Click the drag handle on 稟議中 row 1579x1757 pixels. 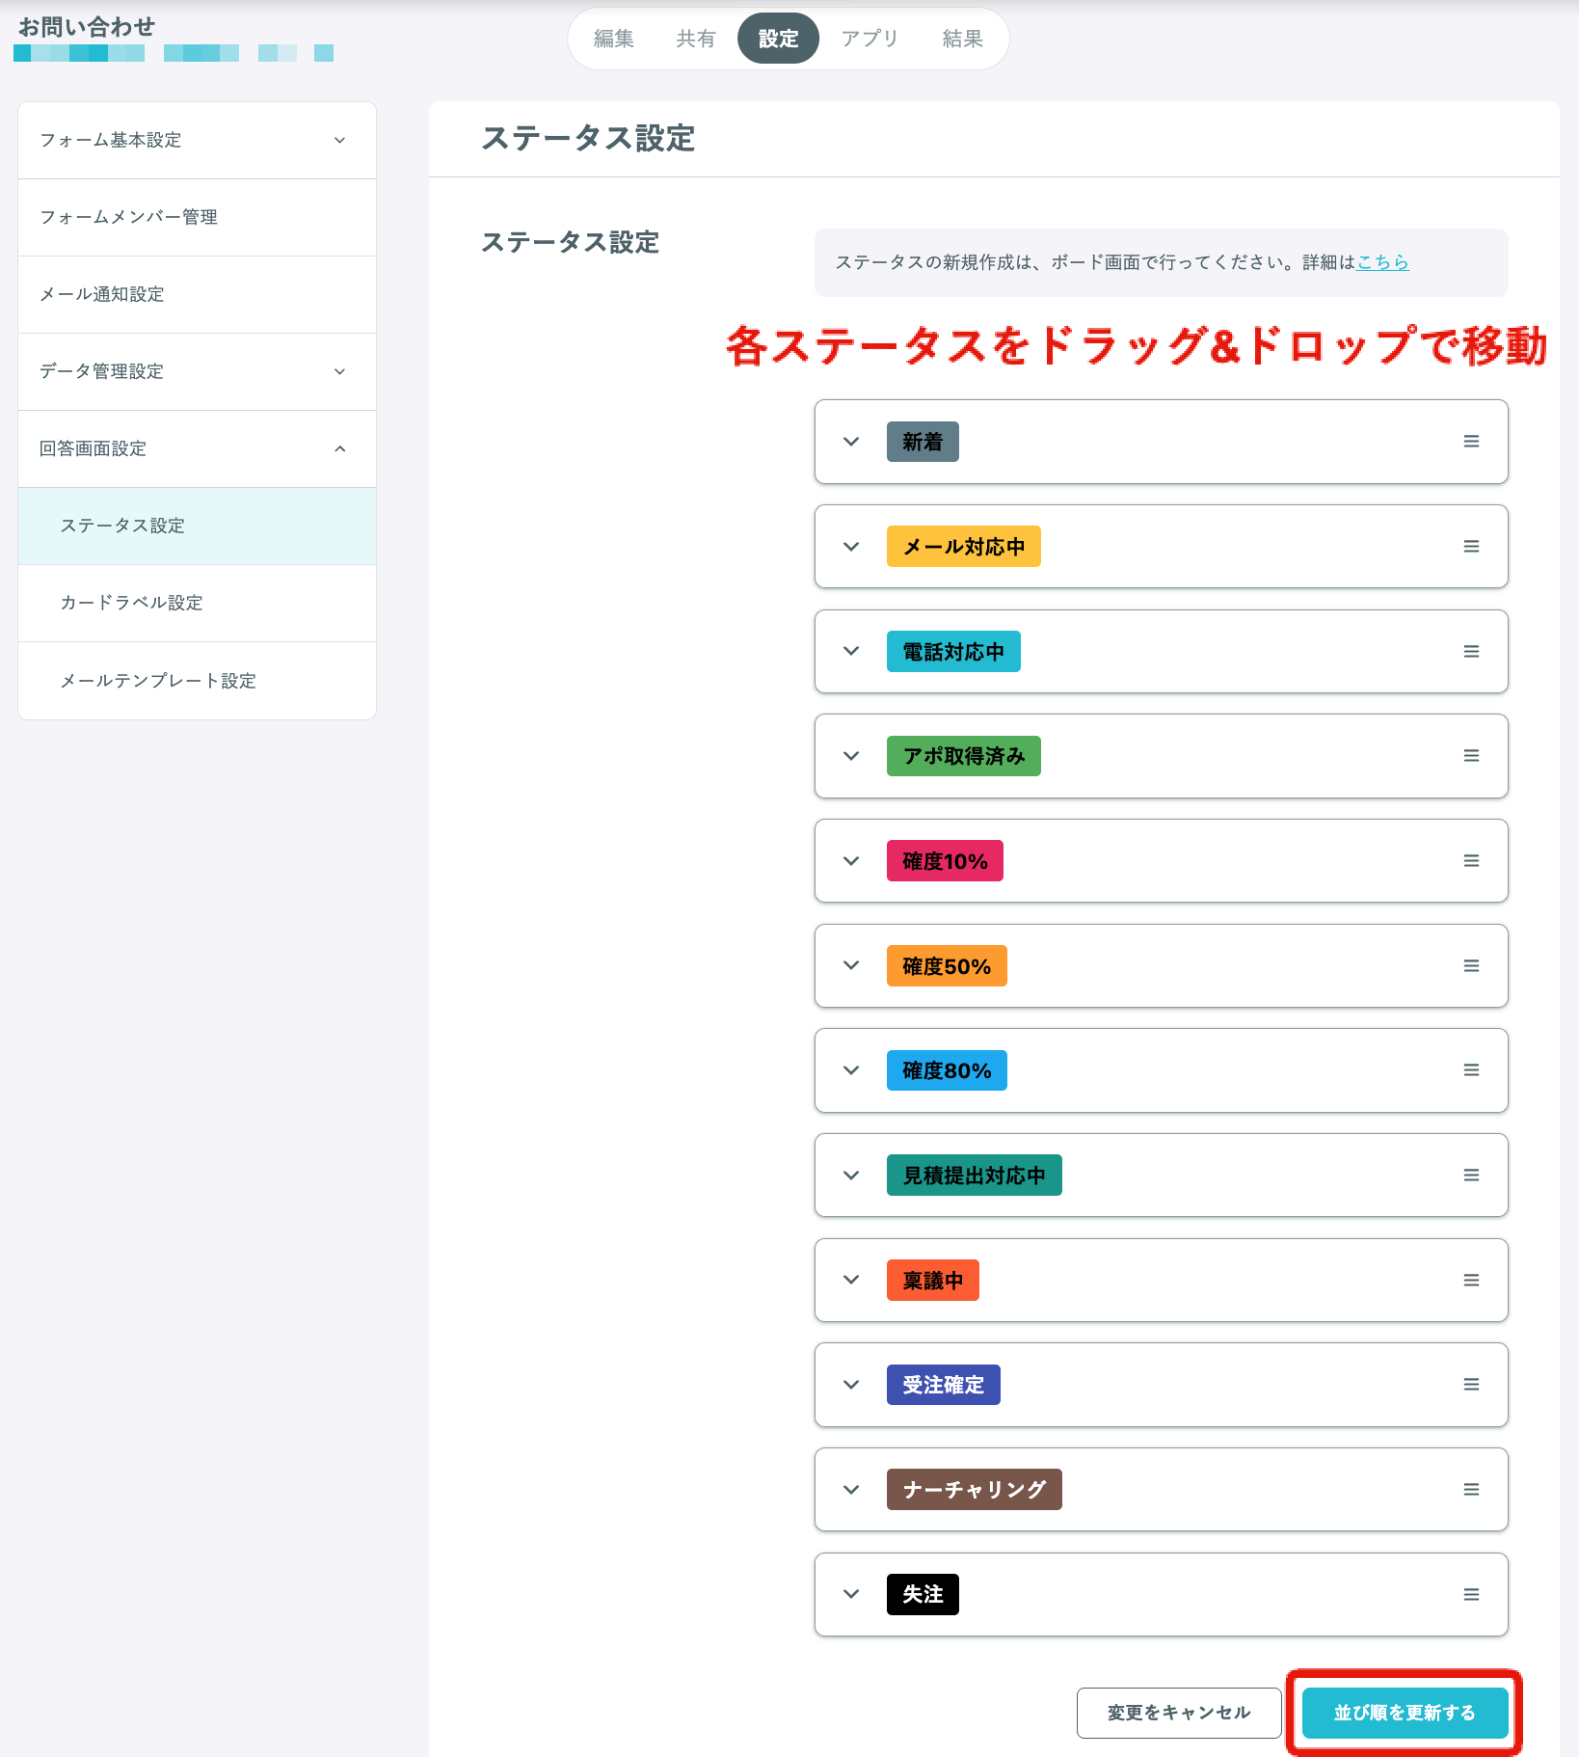[1471, 1281]
